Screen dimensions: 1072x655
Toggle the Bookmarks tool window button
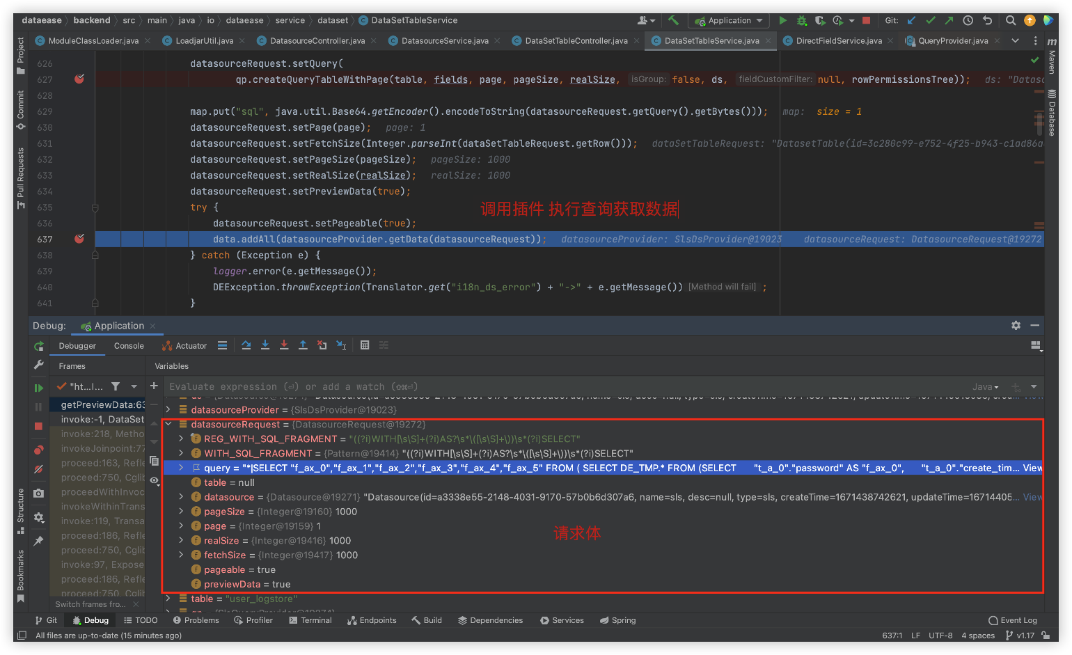tap(20, 576)
